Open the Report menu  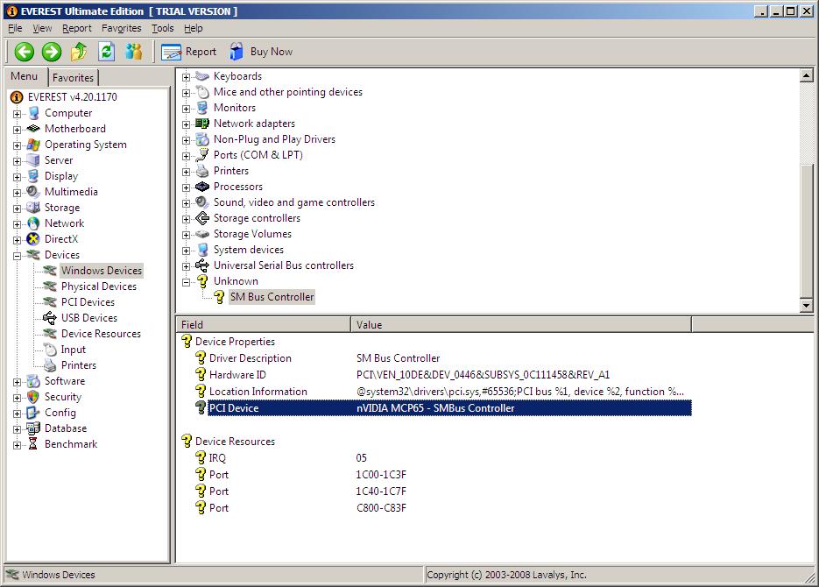point(77,28)
